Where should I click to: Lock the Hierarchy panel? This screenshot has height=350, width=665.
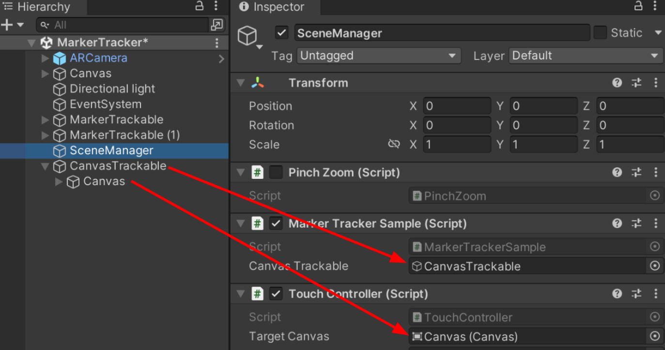[199, 6]
